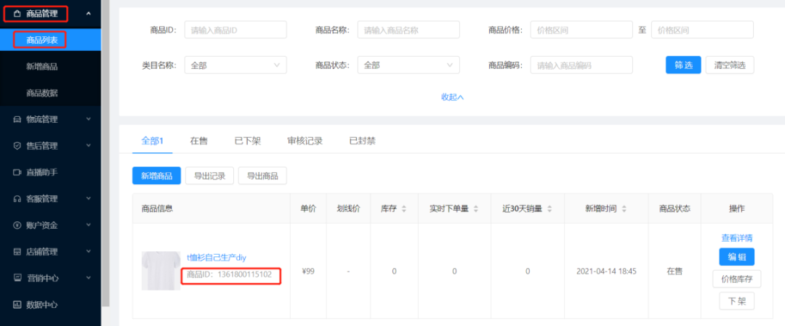
Task: Open the 商品状态 dropdown
Action: [408, 65]
